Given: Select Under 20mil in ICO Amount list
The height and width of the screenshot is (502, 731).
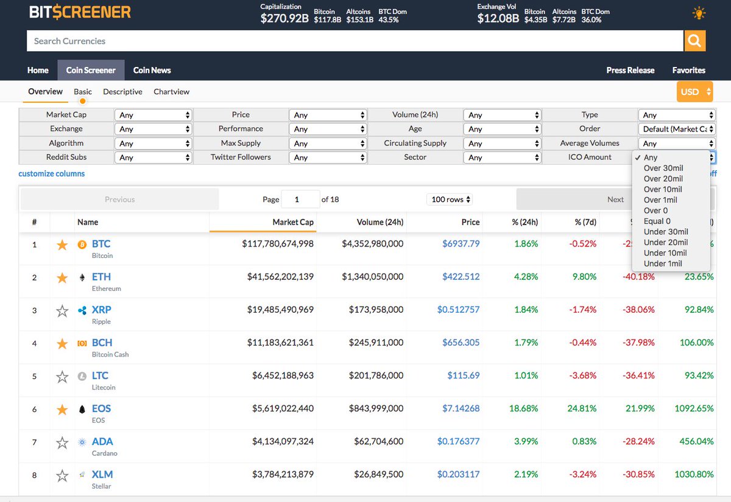Looking at the screenshot, I should (x=671, y=242).
